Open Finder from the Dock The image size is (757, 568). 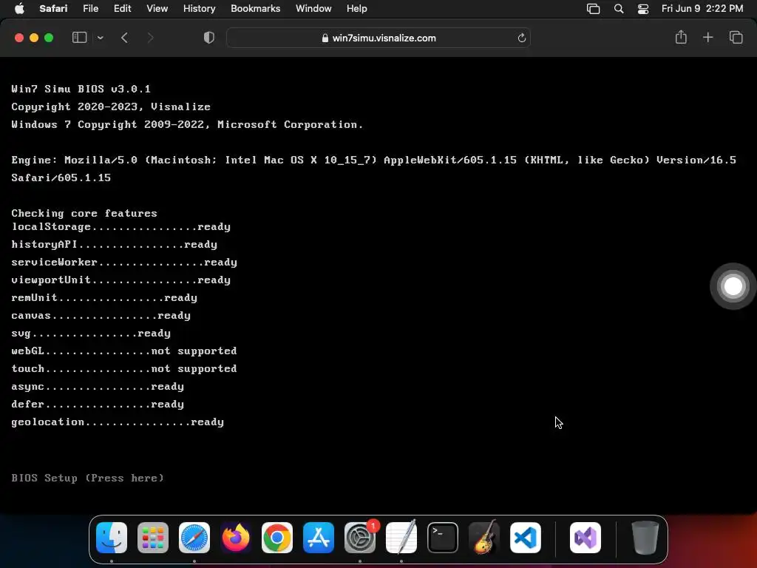click(112, 538)
